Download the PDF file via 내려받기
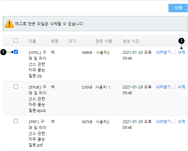 (165, 122)
